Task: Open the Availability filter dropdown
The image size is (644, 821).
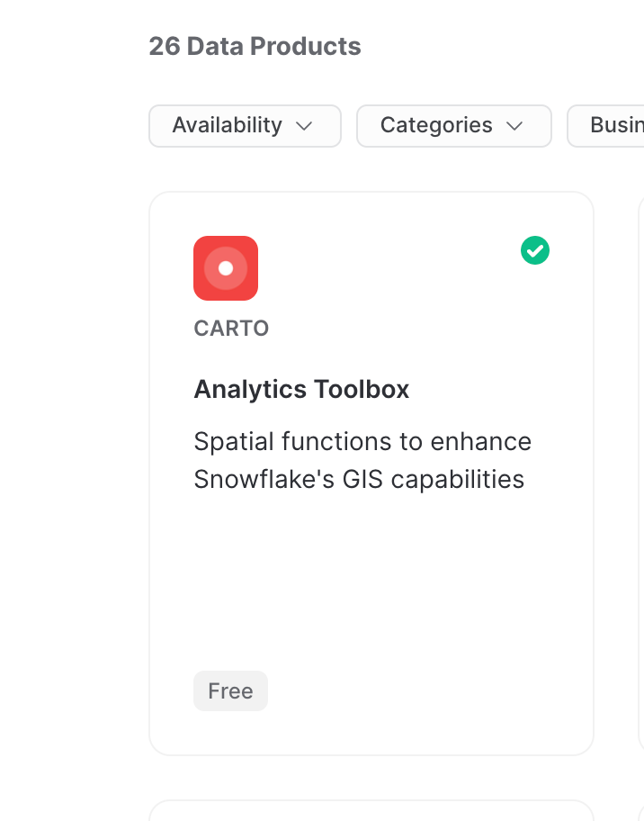Action: 245,126
